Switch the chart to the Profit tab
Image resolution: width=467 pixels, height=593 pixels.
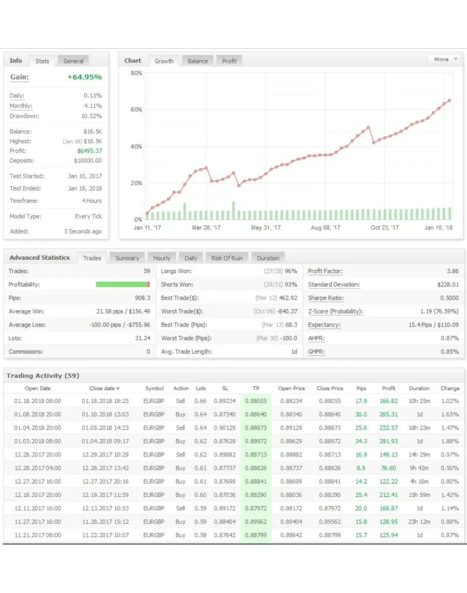[229, 61]
